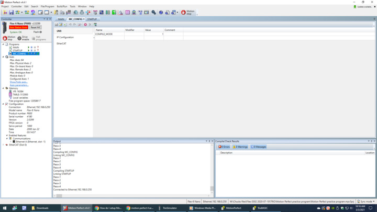
Task: Click the Show/hide axes link
Action: coord(18,82)
